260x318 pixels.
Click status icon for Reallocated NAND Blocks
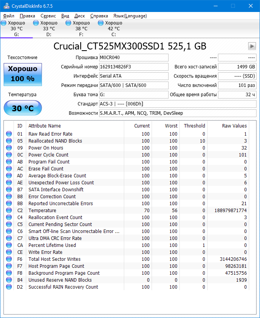9,141
